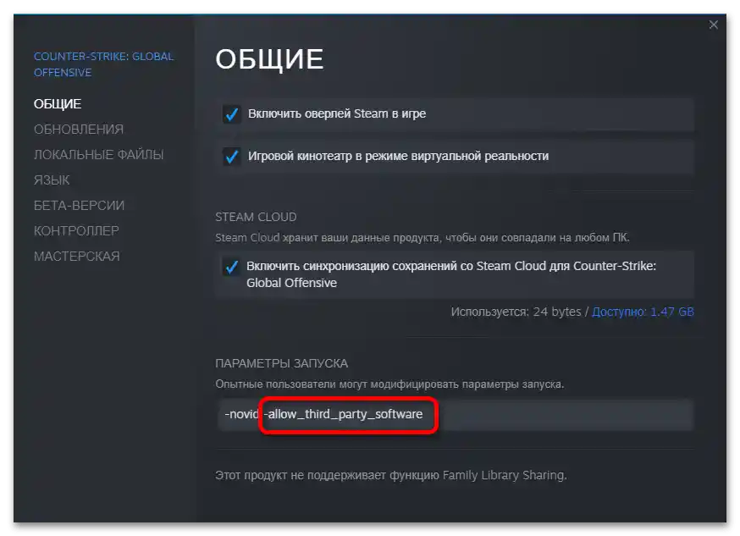This screenshot has height=536, width=740.
Task: Toggle Steam Cloud save sync checkbox
Action: (232, 267)
